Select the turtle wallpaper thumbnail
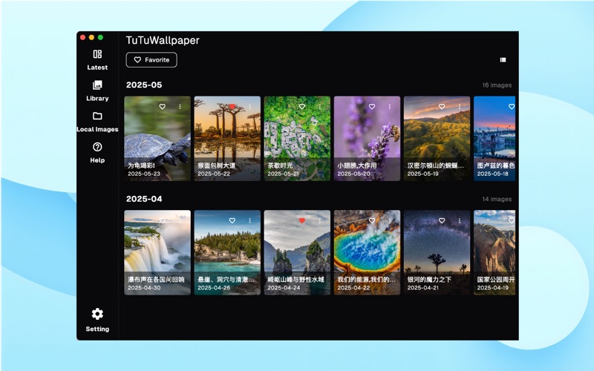The width and height of the screenshot is (594, 371). [x=157, y=139]
